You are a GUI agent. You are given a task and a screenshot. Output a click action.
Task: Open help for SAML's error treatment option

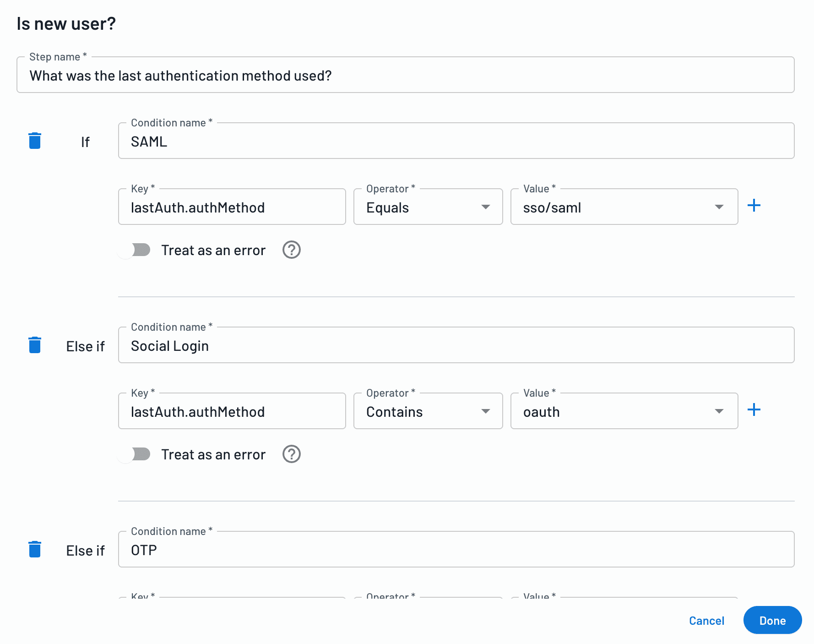tap(291, 250)
